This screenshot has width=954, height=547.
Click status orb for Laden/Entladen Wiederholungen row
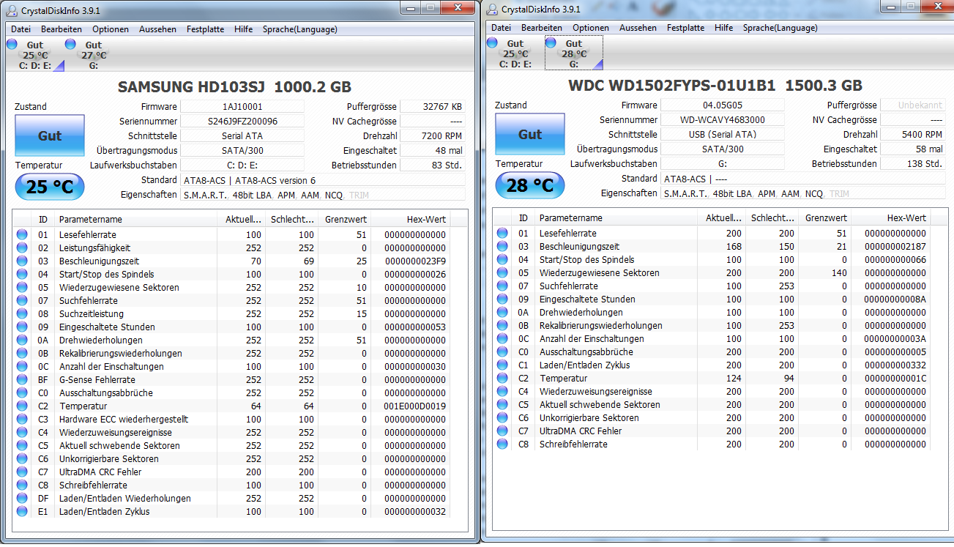coord(22,498)
